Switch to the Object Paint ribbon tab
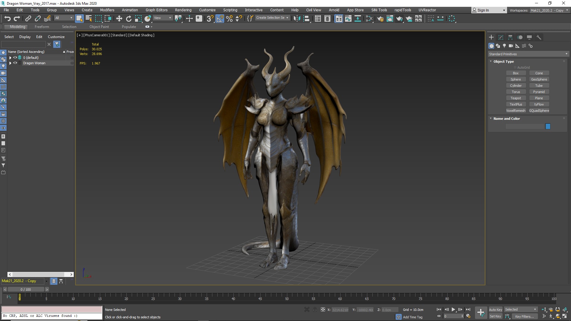Viewport: 571px width, 321px height. 99,27
